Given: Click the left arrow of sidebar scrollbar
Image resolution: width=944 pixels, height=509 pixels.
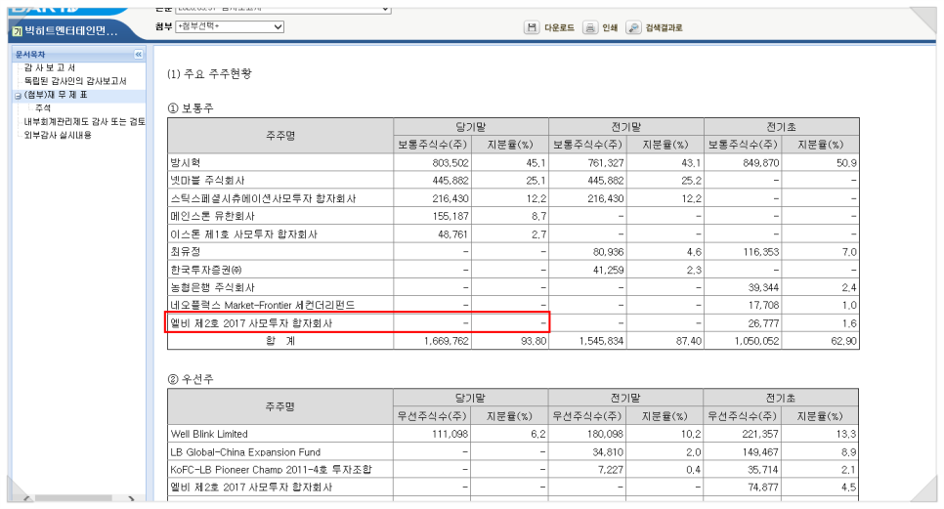Looking at the screenshot, I should (25, 499).
